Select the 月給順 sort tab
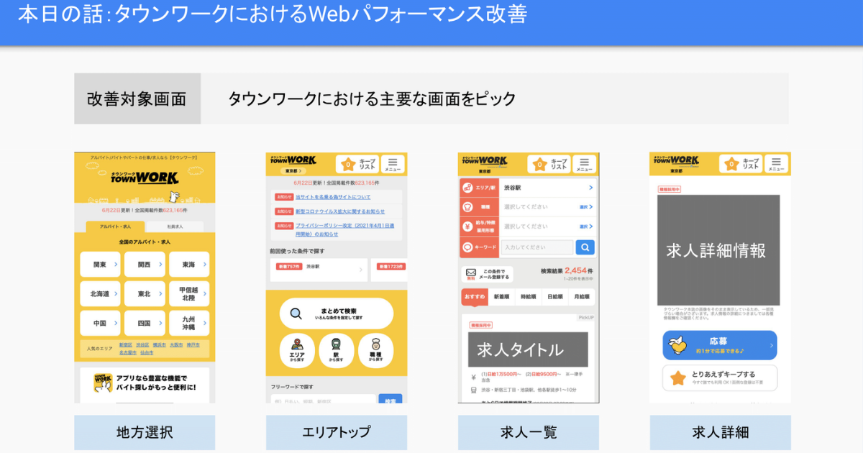Viewport: 863px width, 453px height. pos(581,296)
